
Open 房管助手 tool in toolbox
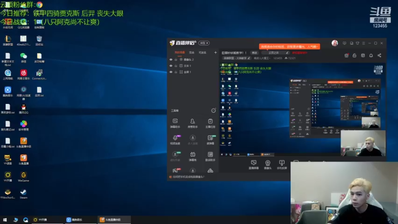(193, 123)
